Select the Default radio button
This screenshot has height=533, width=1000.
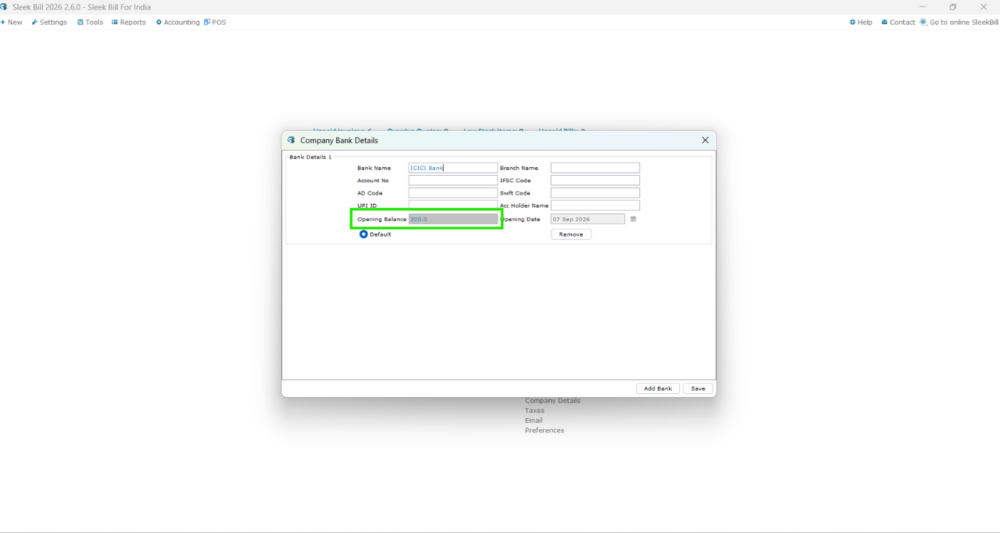point(363,234)
